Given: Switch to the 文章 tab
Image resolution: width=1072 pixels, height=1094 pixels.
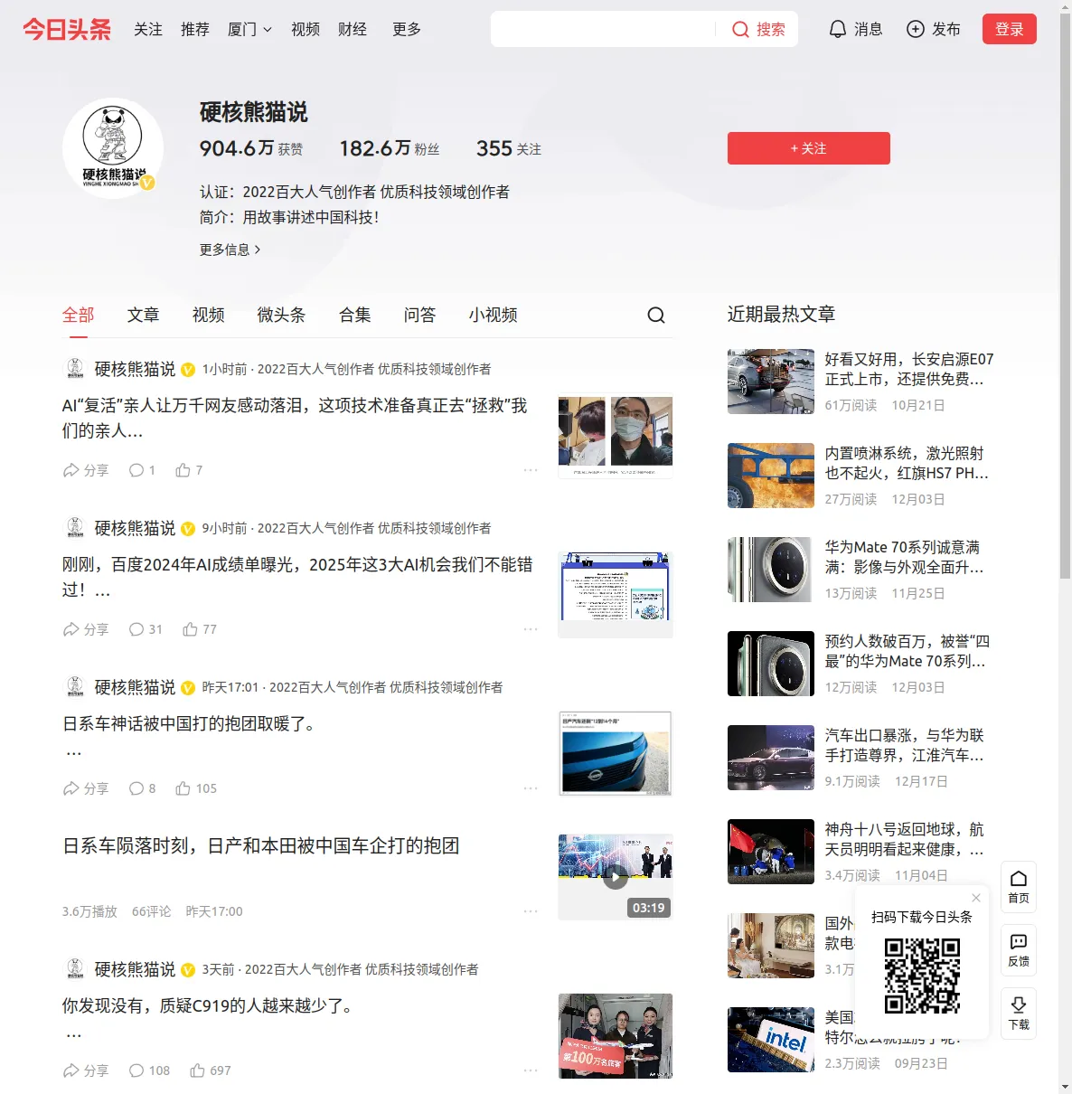Looking at the screenshot, I should pyautogui.click(x=144, y=315).
